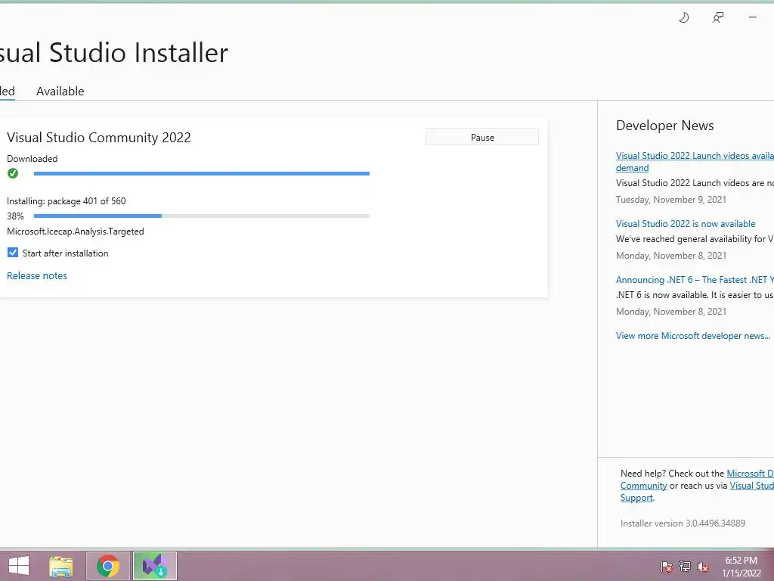This screenshot has width=774, height=581.
Task: Open the Visual Studio Support link
Action: 697,492
